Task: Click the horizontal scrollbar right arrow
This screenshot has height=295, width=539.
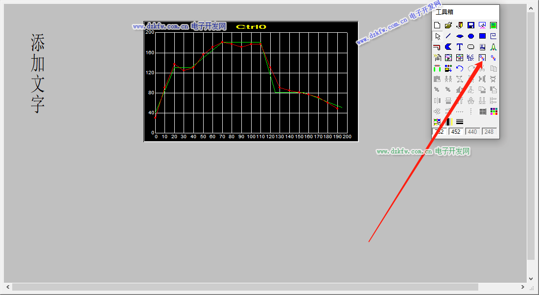Action: pos(523,287)
